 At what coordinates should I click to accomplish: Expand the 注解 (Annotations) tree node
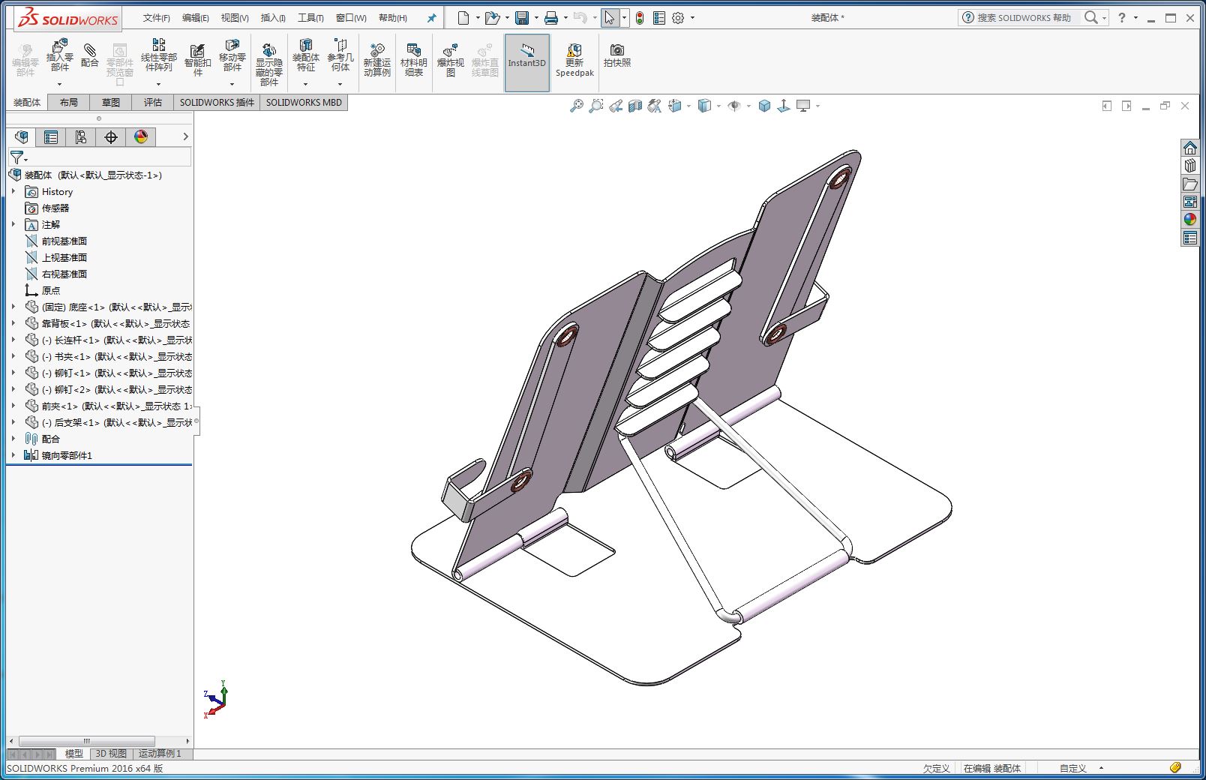coord(13,224)
